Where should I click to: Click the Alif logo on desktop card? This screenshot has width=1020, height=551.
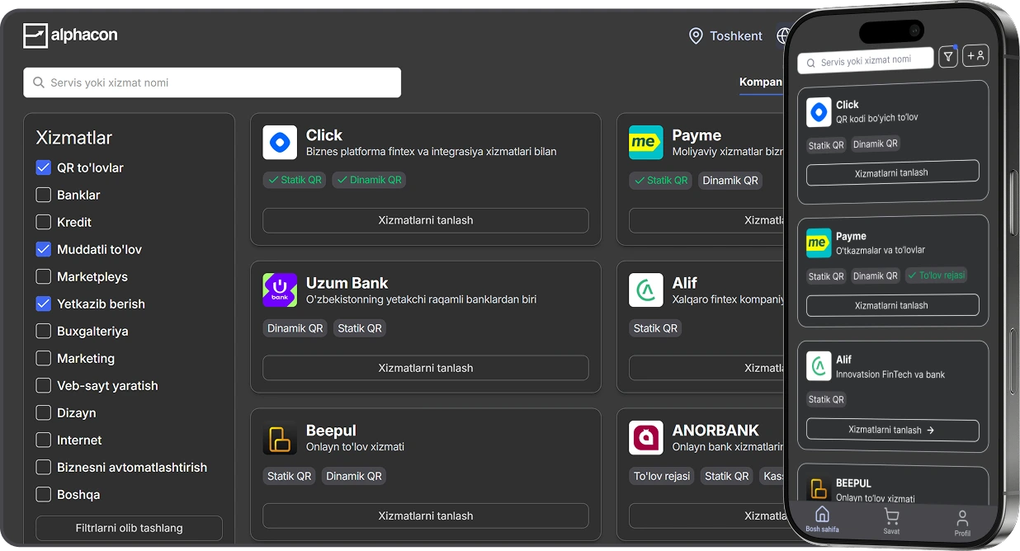coord(646,290)
